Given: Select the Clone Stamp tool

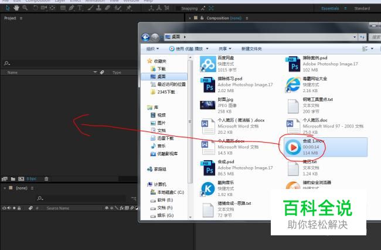Looking at the screenshot, I should [x=98, y=8].
